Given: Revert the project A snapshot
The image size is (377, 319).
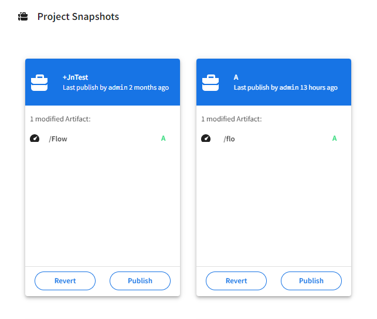Looking at the screenshot, I should [x=236, y=281].
